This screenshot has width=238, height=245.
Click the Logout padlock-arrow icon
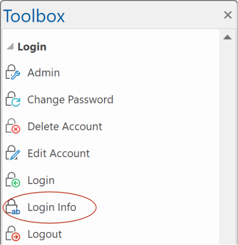13,234
